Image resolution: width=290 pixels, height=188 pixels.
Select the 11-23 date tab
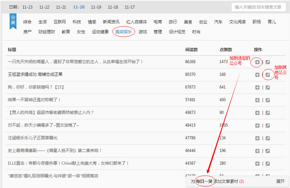27,7
